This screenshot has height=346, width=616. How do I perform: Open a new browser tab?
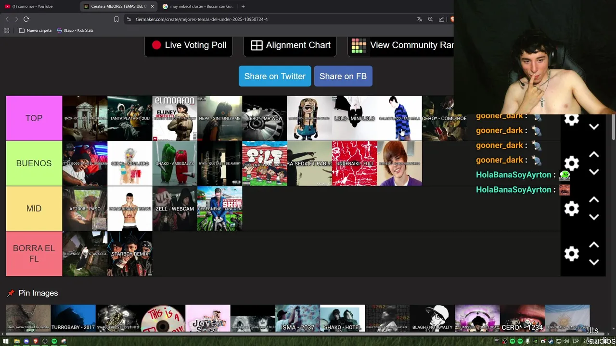tap(243, 6)
